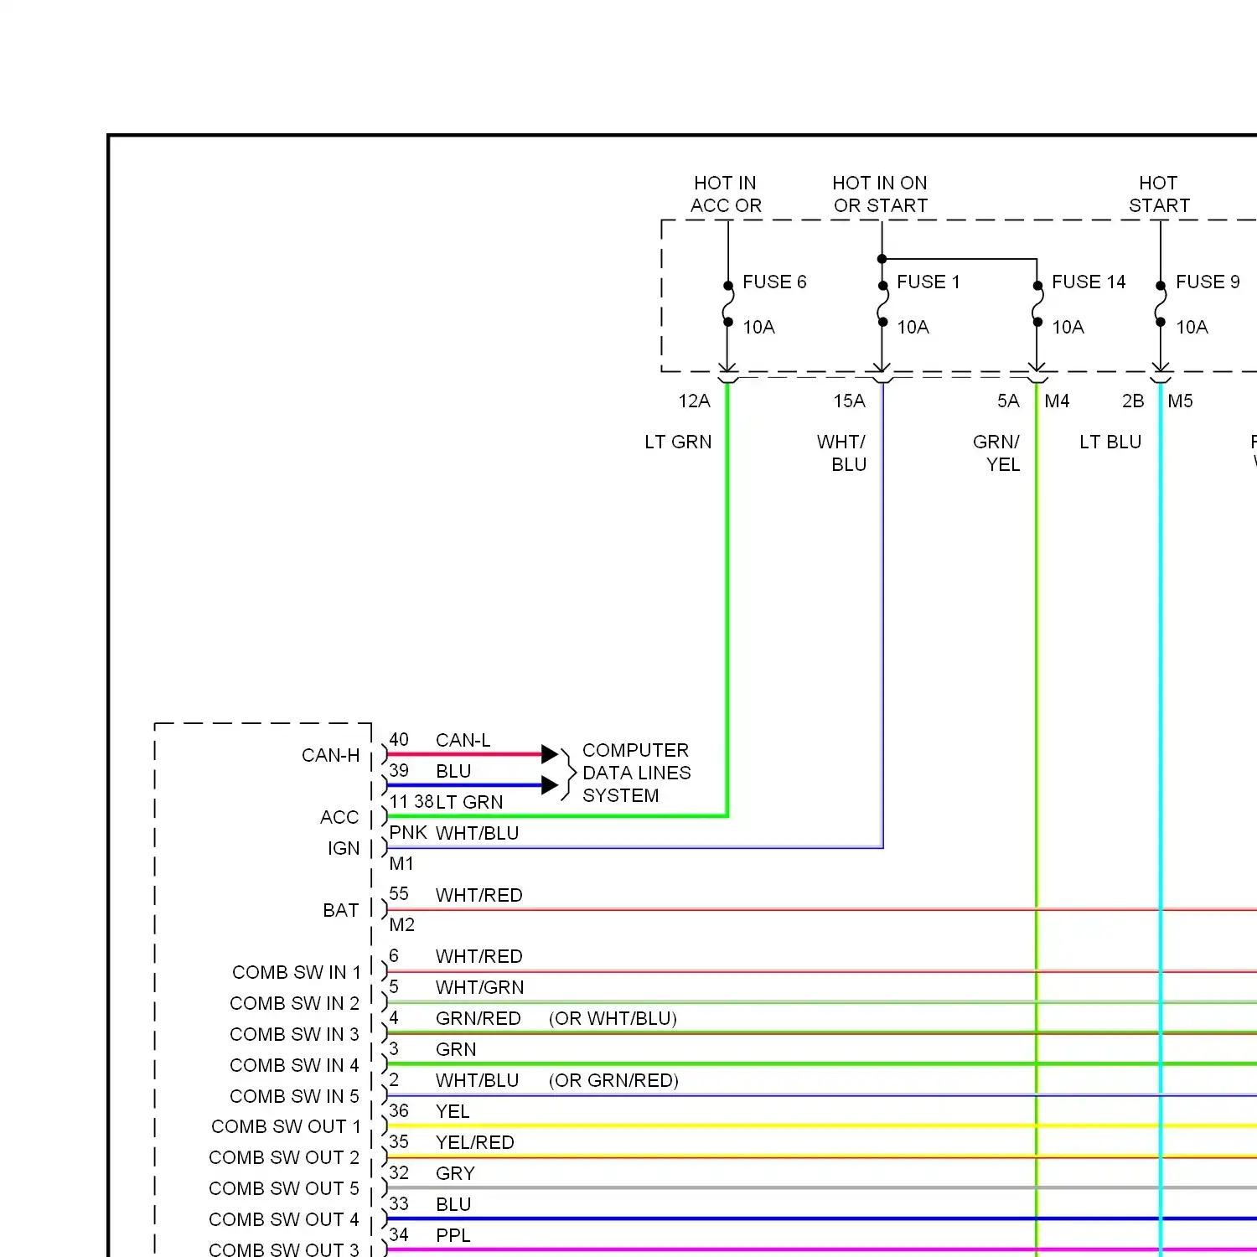This screenshot has height=1257, width=1257.
Task: Click the M5 connector label
Action: (x=1180, y=401)
